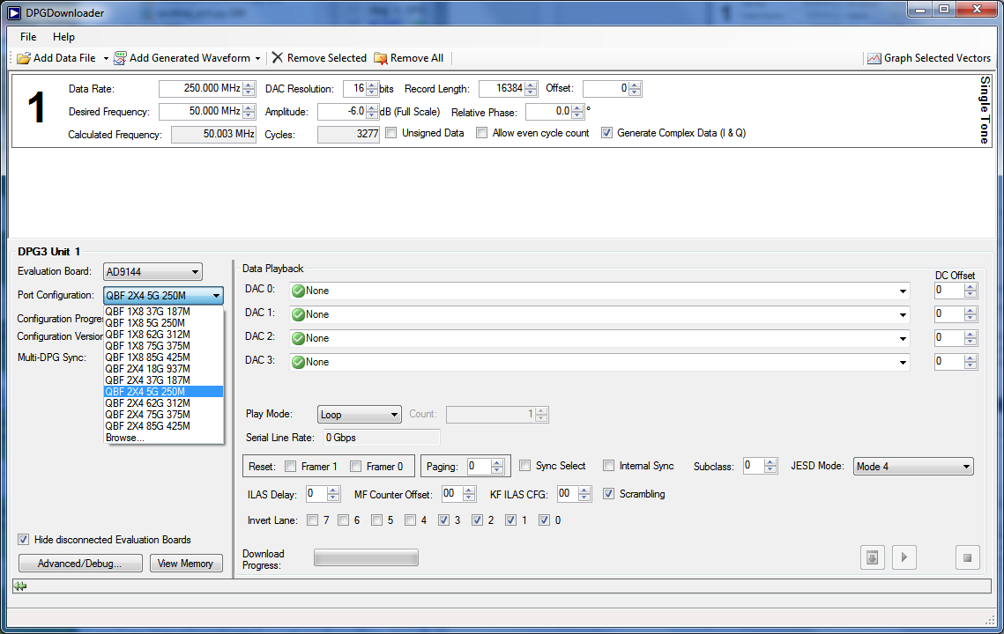Expand the JESD Mode dropdown
The width and height of the screenshot is (1004, 634).
(912, 467)
